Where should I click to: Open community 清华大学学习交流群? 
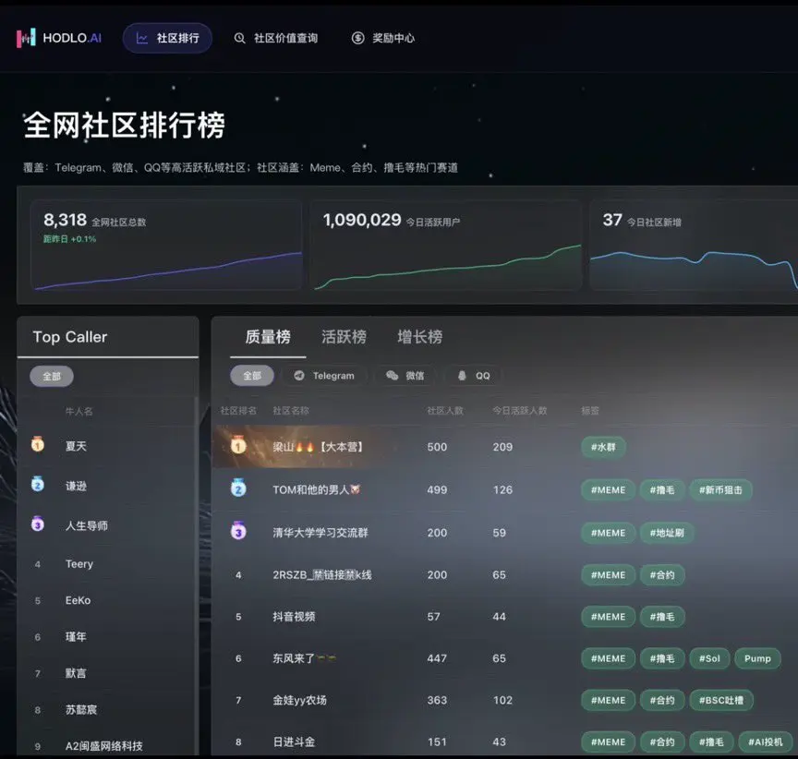pos(320,533)
